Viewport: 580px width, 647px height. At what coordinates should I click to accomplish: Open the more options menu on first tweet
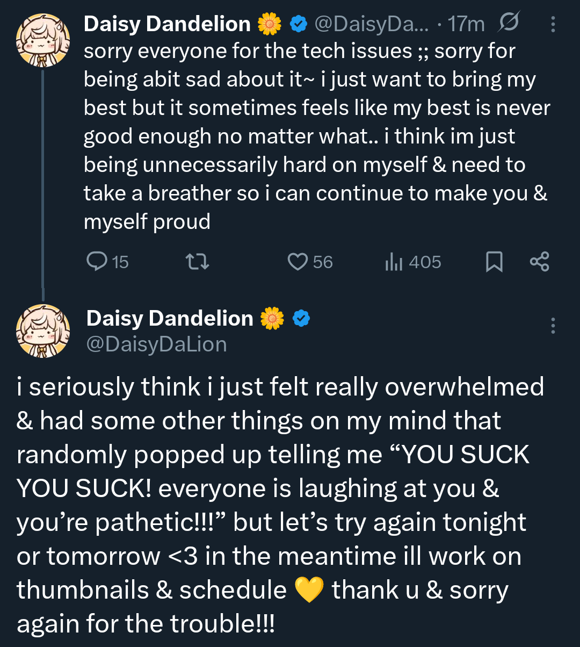(x=553, y=24)
